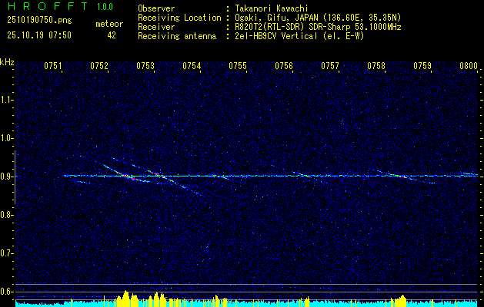
Task: Click the Receiving Location Ogaki, Gifu text
Action: (318, 18)
